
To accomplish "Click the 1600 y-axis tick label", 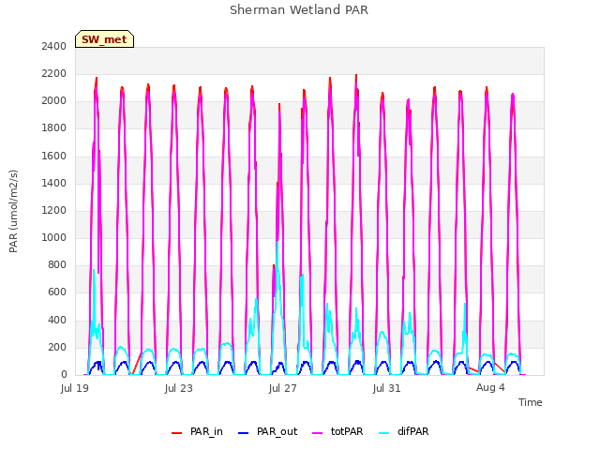I will (x=54, y=156).
